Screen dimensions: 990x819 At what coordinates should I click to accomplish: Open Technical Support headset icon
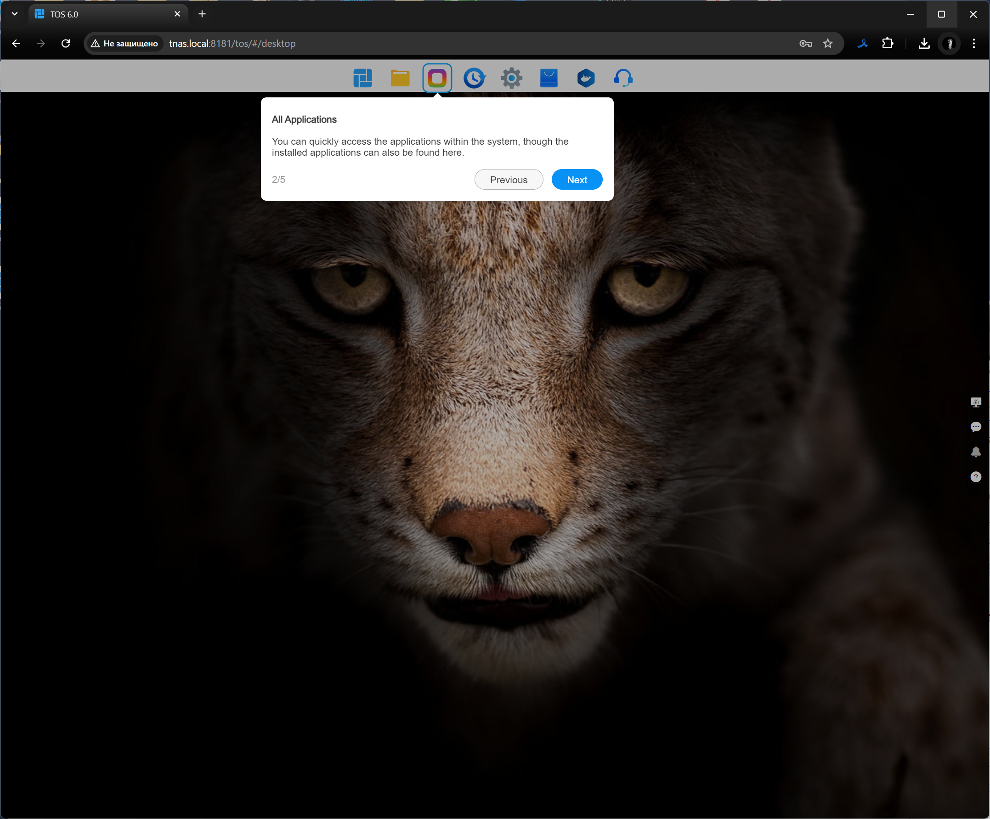point(623,78)
